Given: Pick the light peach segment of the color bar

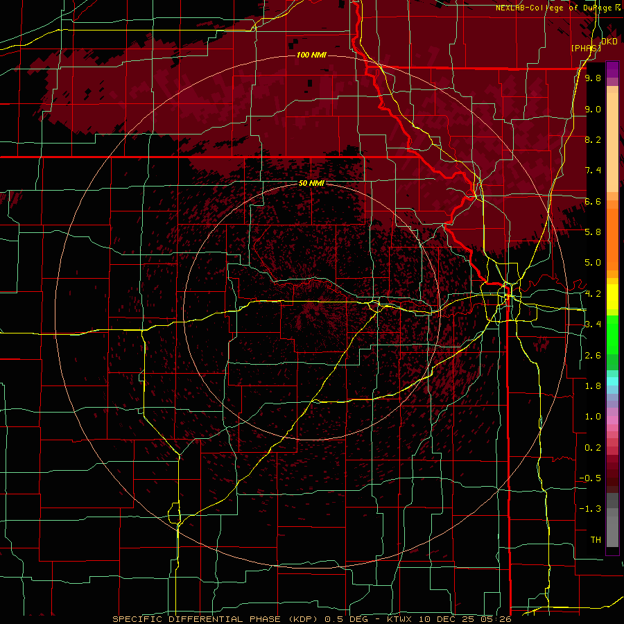Looking at the screenshot, I should click(612, 142).
